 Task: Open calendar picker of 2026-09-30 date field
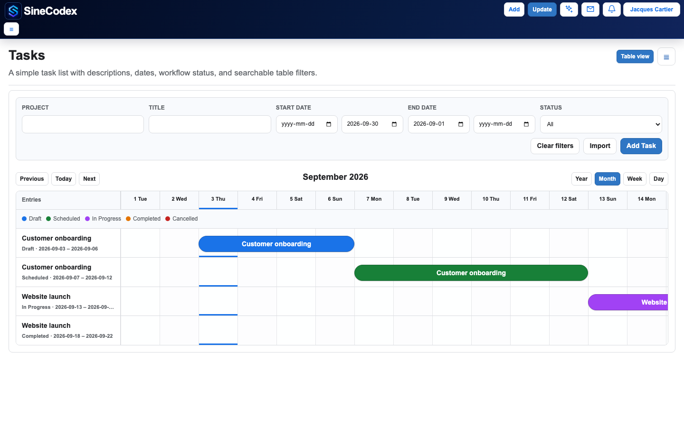pyautogui.click(x=394, y=124)
